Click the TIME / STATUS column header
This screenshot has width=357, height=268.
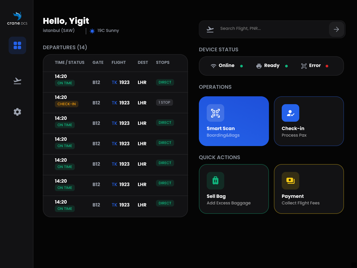coord(70,62)
